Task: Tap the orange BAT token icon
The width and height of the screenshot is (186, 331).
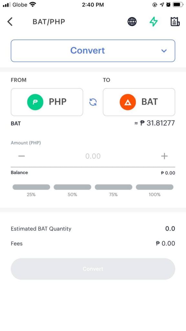Action: (128, 102)
